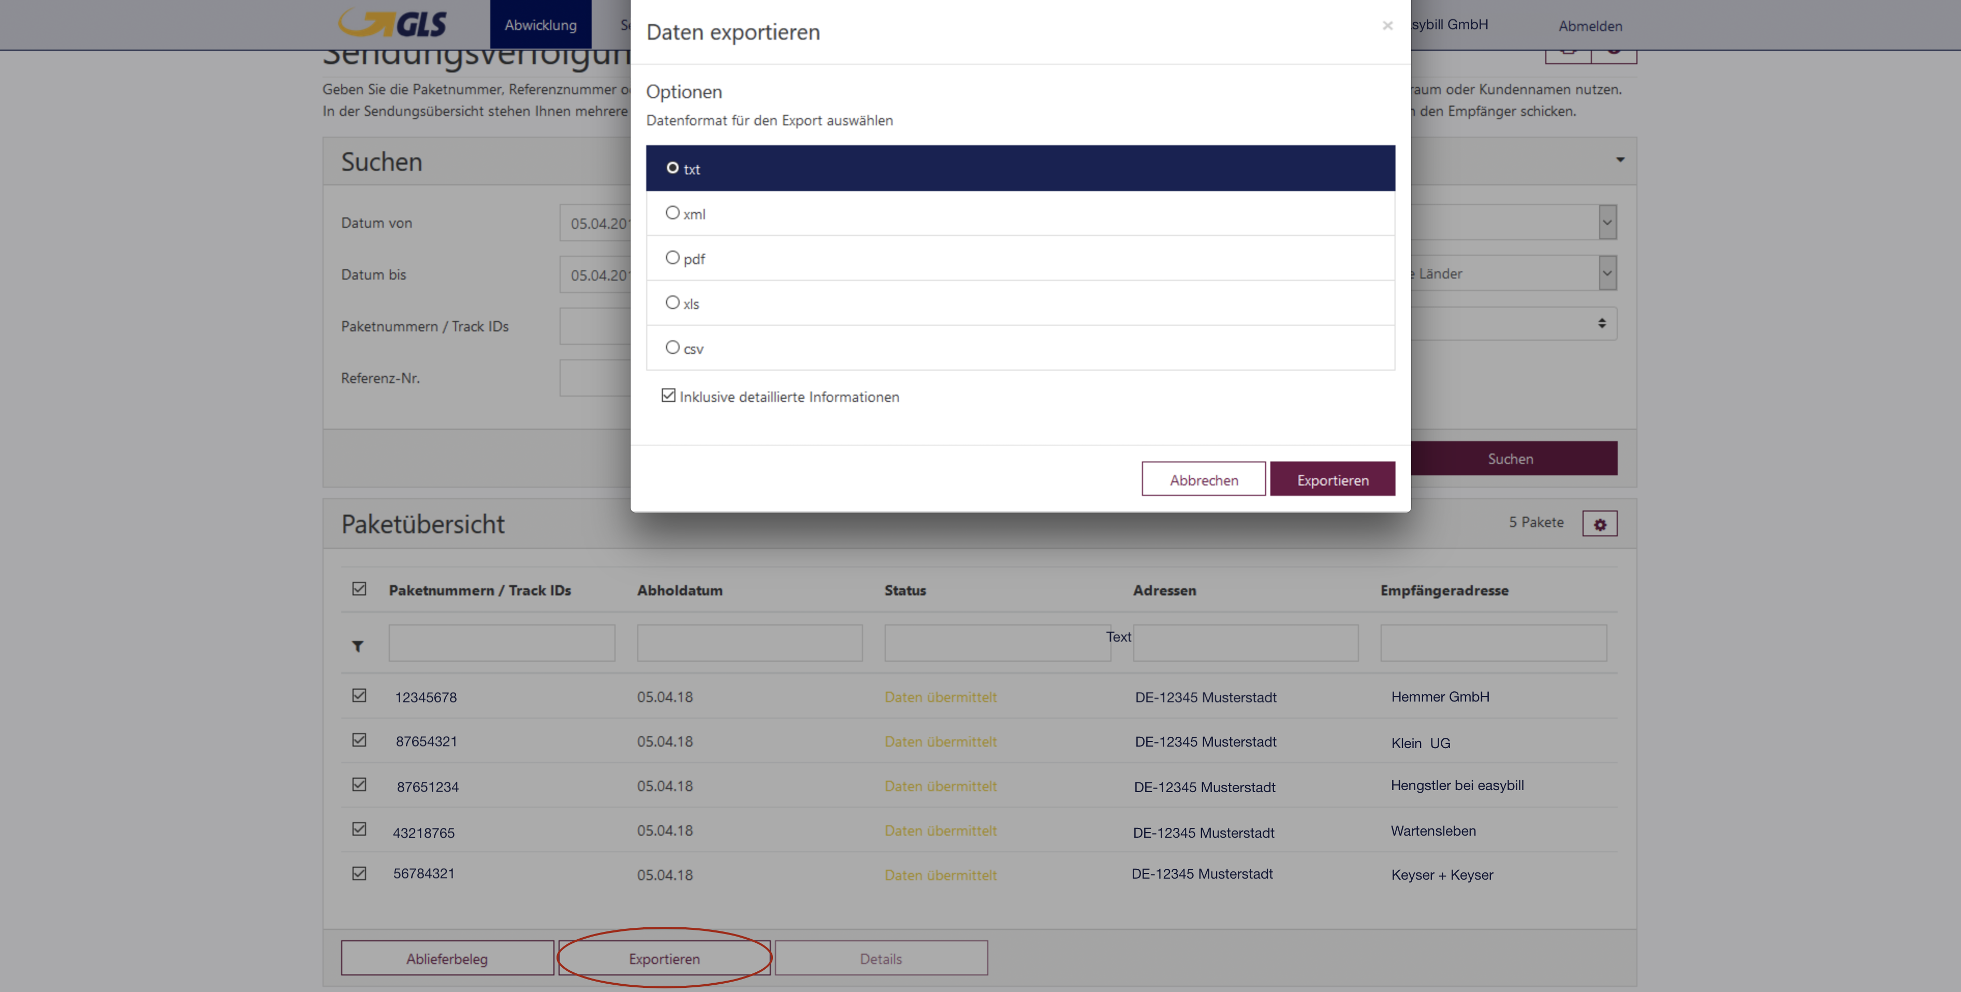Open the Länder dropdown
The height and width of the screenshot is (992, 1961).
[1606, 273]
